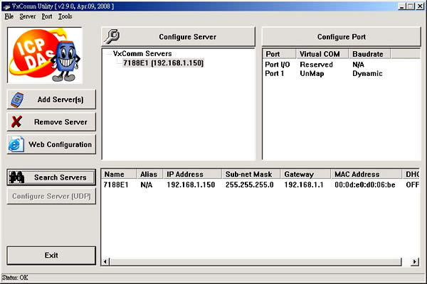Click the red X Remove Server icon

[x=18, y=122]
